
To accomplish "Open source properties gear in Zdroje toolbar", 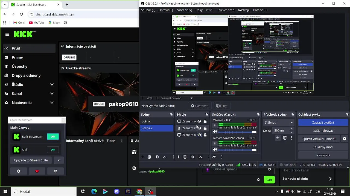I will tap(192, 157).
